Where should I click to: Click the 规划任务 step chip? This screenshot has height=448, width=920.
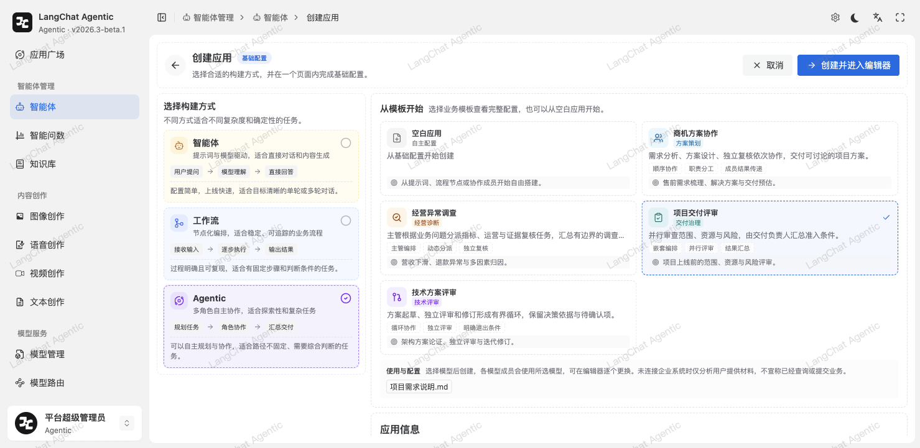pyautogui.click(x=187, y=327)
